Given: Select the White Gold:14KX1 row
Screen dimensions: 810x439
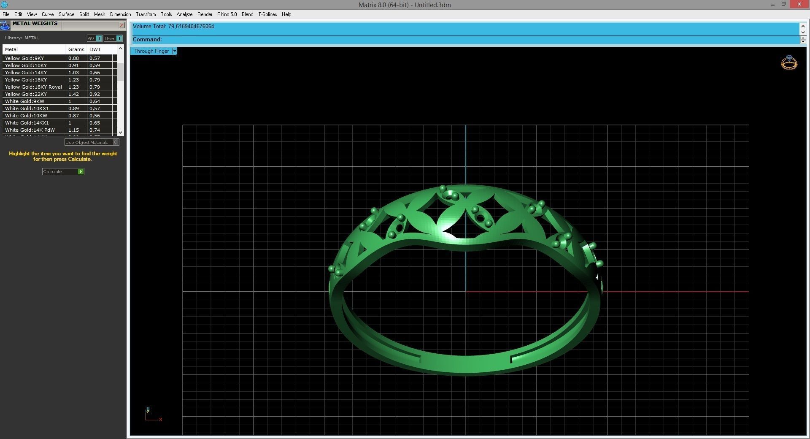Looking at the screenshot, I should pos(59,123).
